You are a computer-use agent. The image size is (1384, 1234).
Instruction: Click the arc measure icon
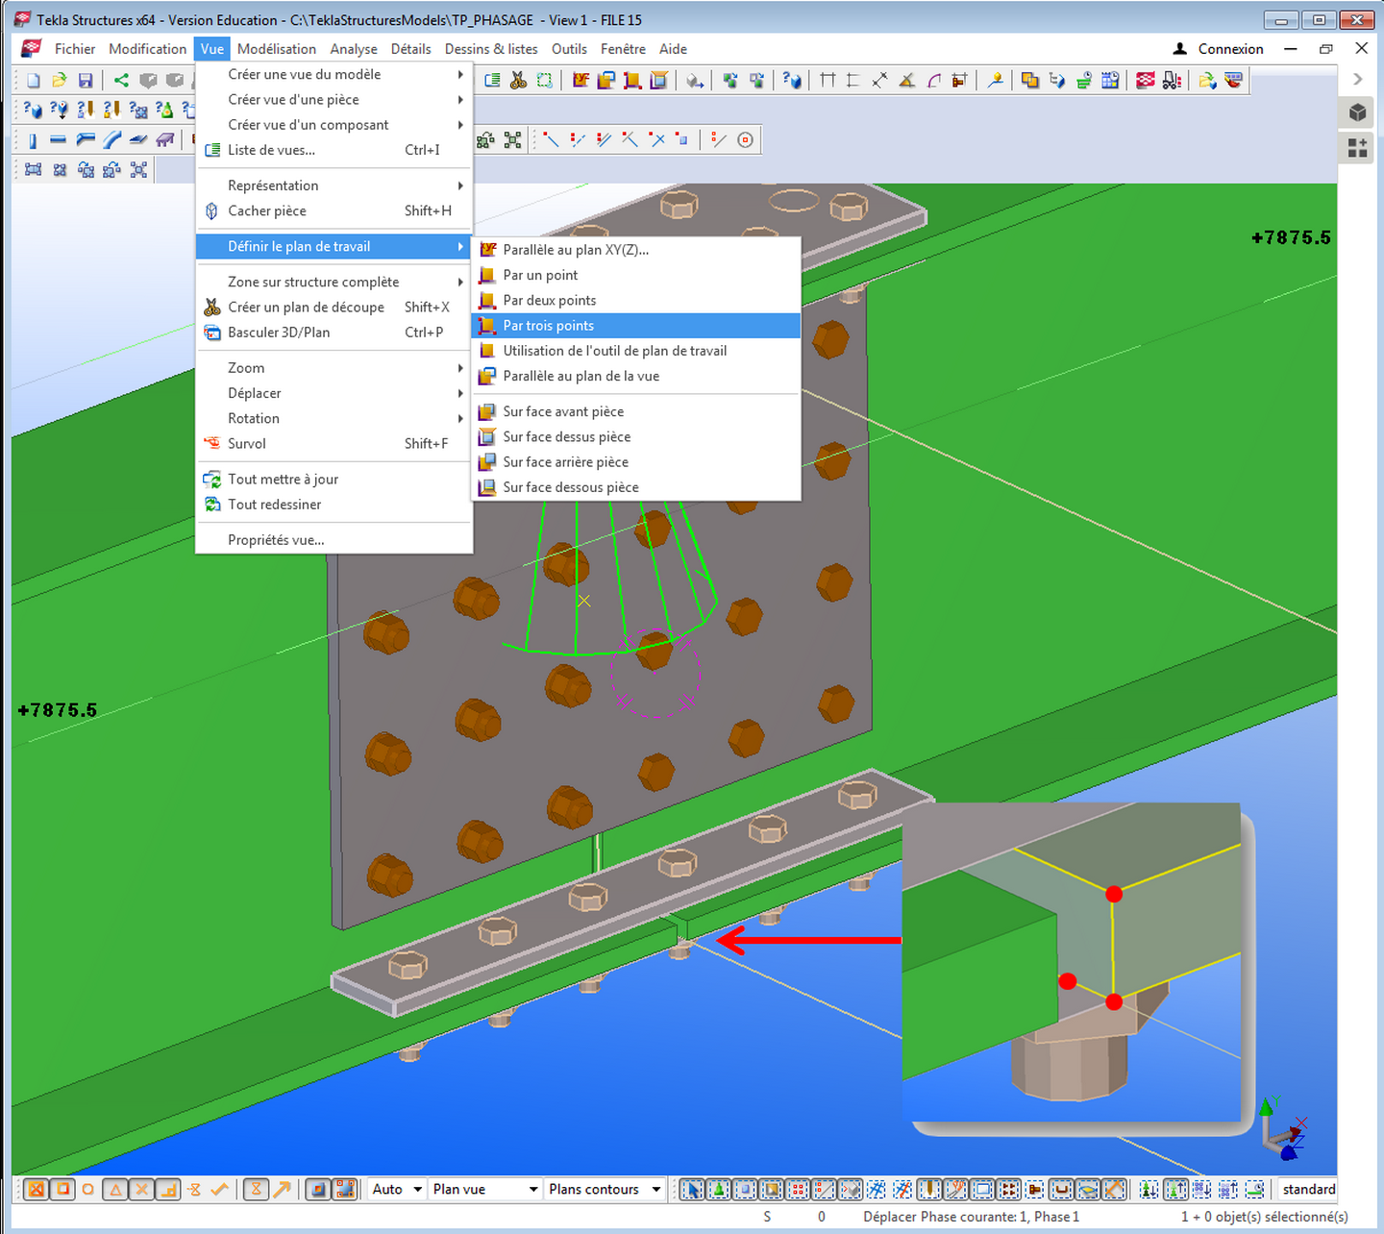click(933, 81)
